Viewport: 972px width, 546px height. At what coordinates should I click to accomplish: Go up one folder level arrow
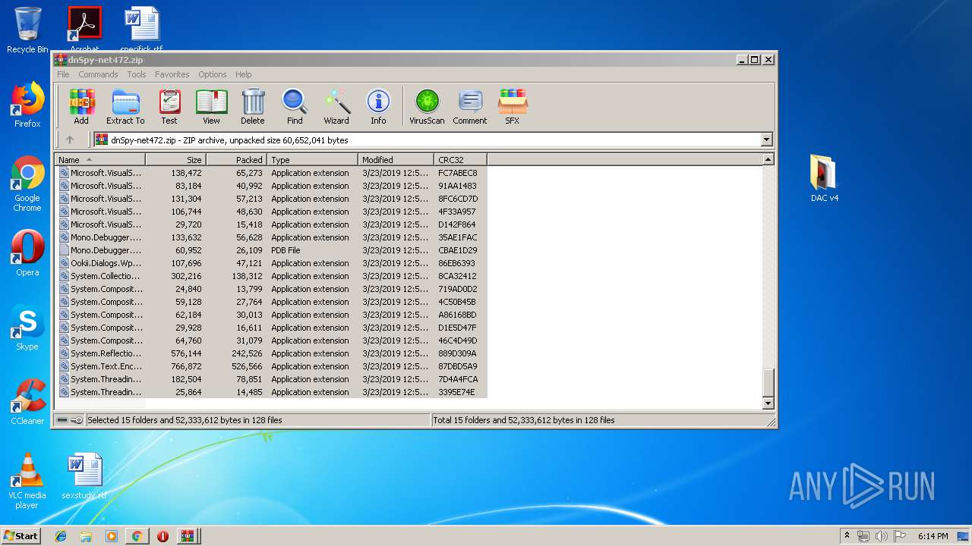click(70, 140)
